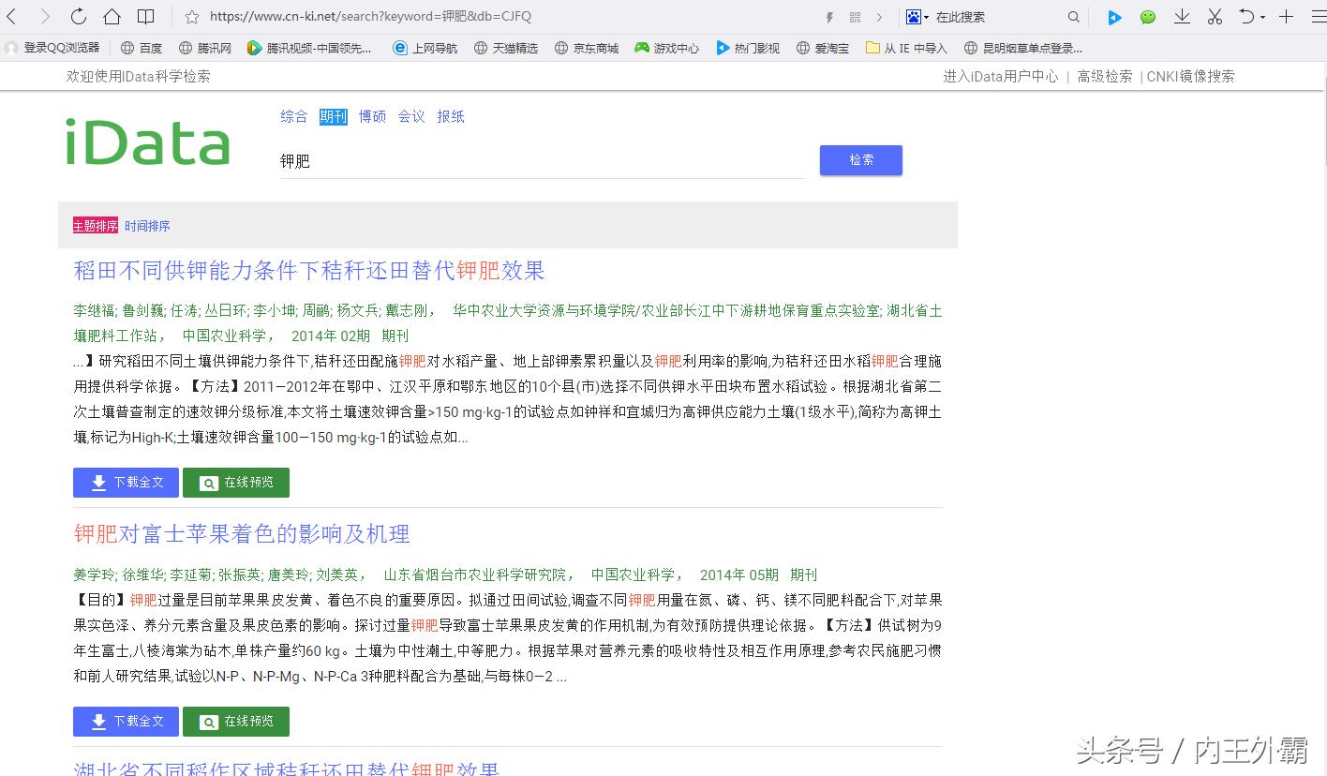
Task: Switch sorting to 时间排序
Action: coord(147,225)
